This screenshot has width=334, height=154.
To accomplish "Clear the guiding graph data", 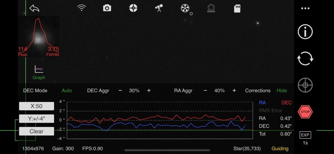I will click(36, 131).
